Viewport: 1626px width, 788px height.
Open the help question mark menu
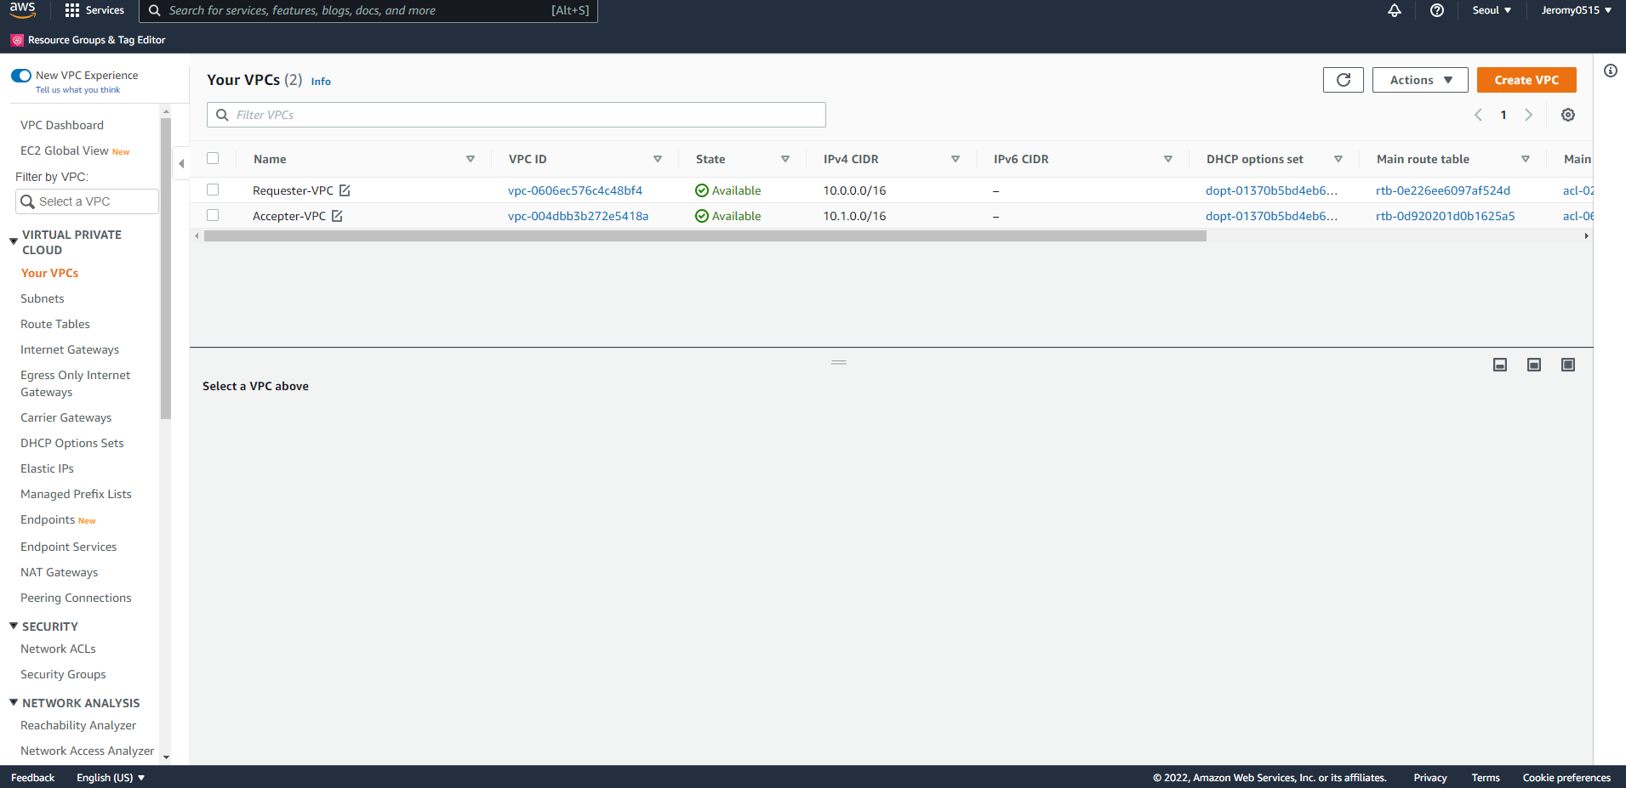coord(1437,10)
